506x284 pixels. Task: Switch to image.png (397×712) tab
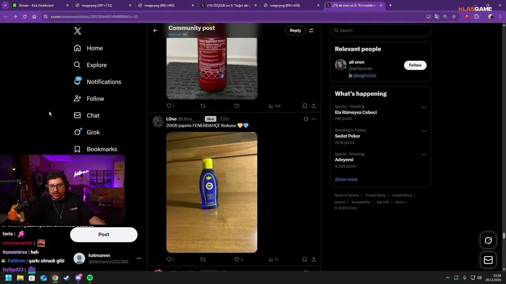103,6
